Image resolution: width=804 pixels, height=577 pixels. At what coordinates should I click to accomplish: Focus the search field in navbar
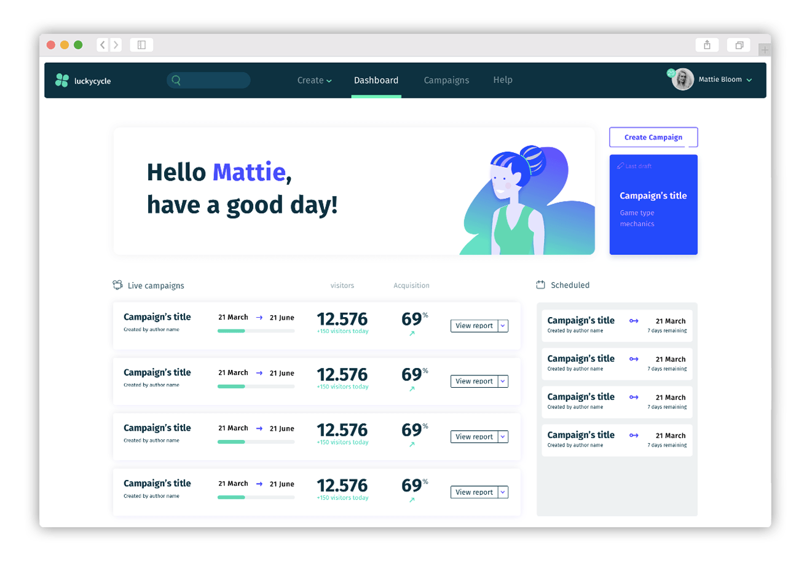pos(208,80)
